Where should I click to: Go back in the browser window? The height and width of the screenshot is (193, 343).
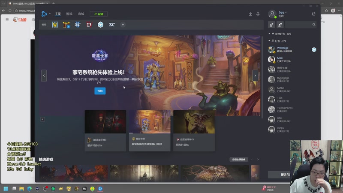[3, 10]
